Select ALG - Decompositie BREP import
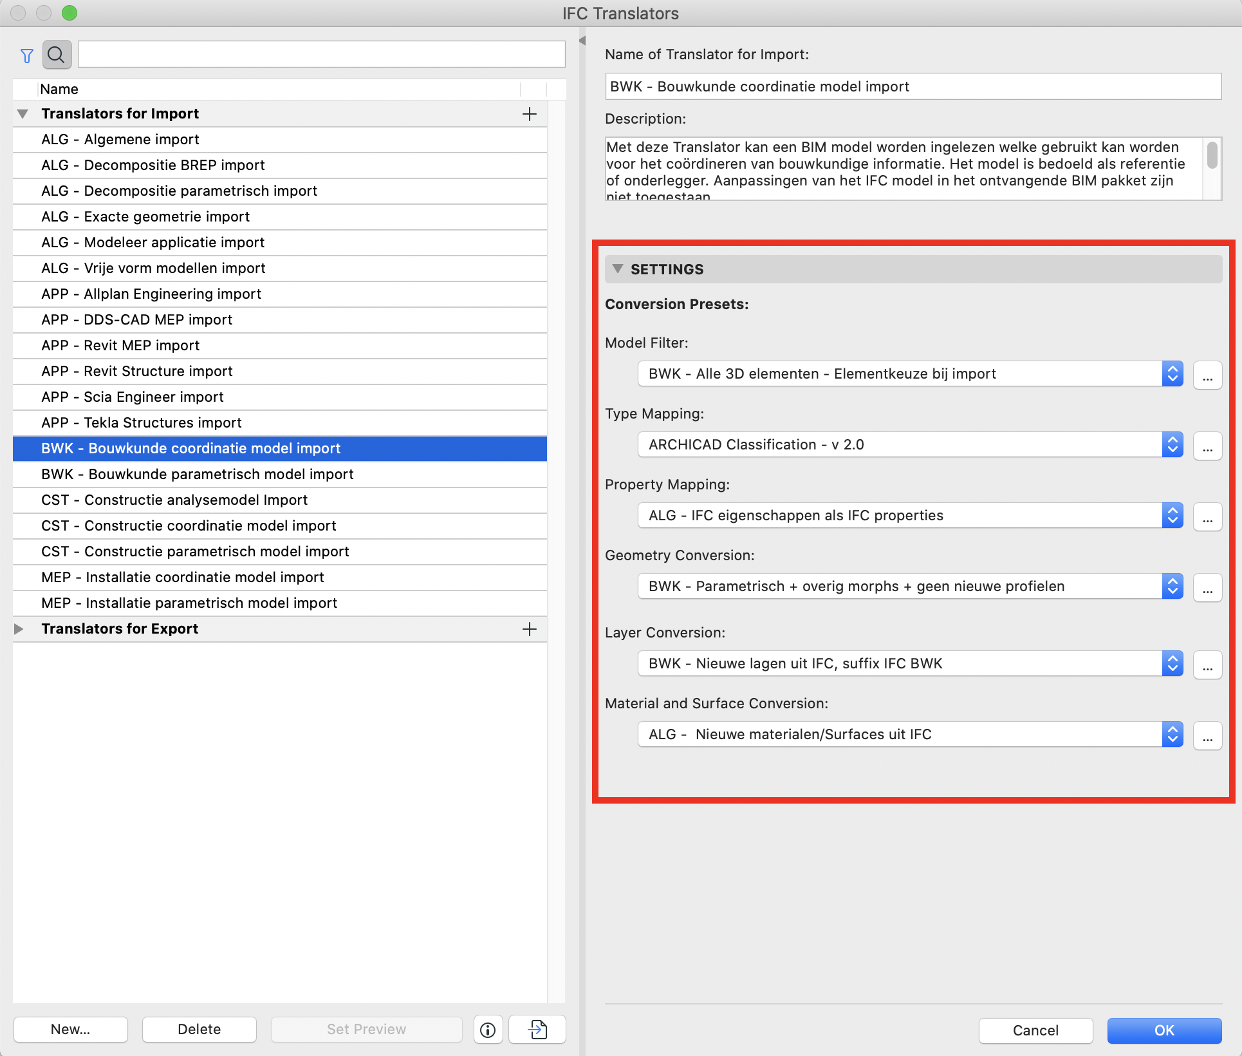The width and height of the screenshot is (1242, 1056). (x=280, y=165)
